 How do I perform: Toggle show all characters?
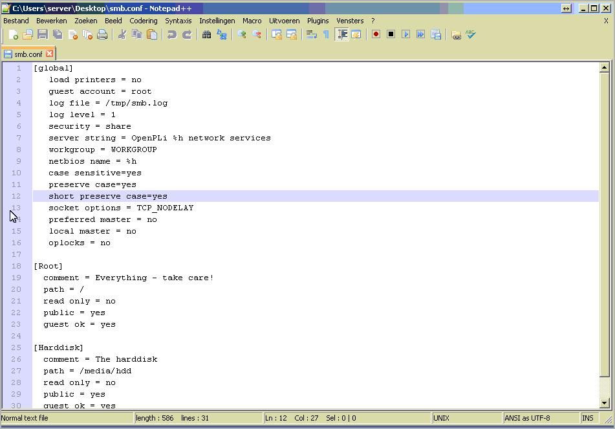click(327, 34)
